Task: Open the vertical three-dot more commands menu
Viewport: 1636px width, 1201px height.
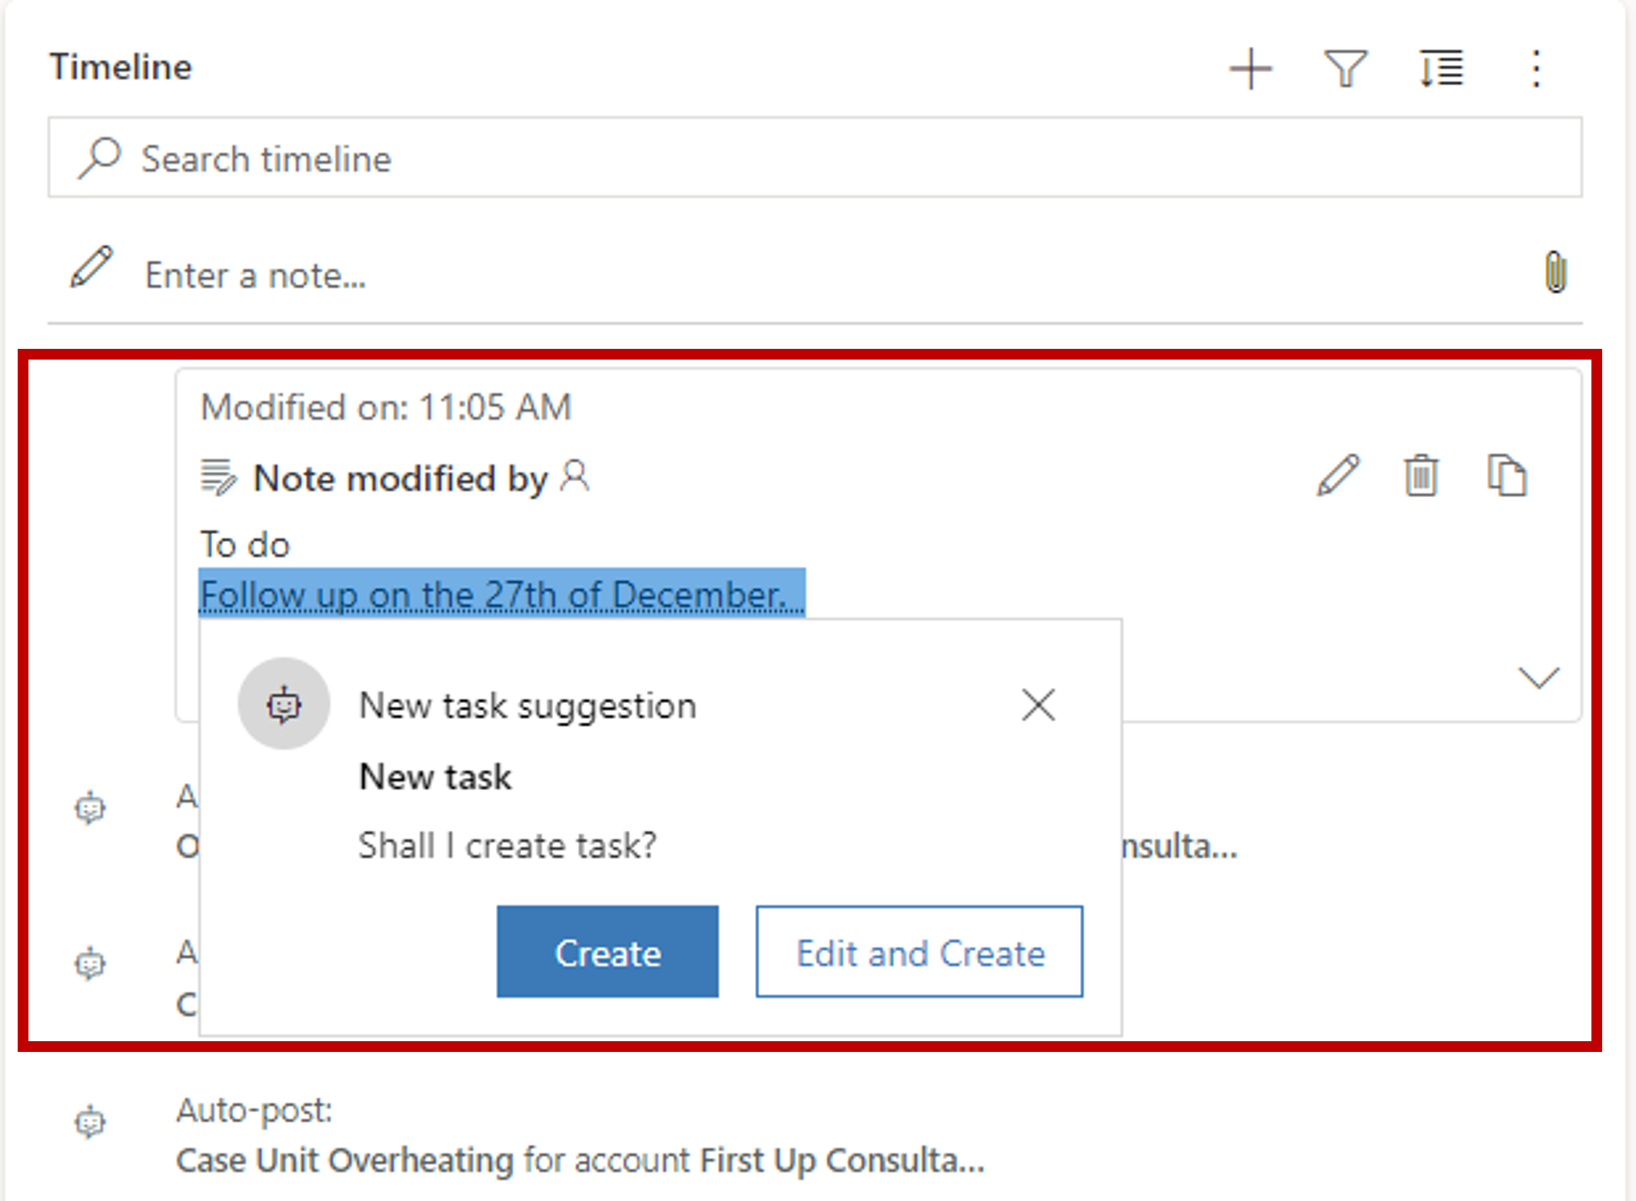Action: (1535, 69)
